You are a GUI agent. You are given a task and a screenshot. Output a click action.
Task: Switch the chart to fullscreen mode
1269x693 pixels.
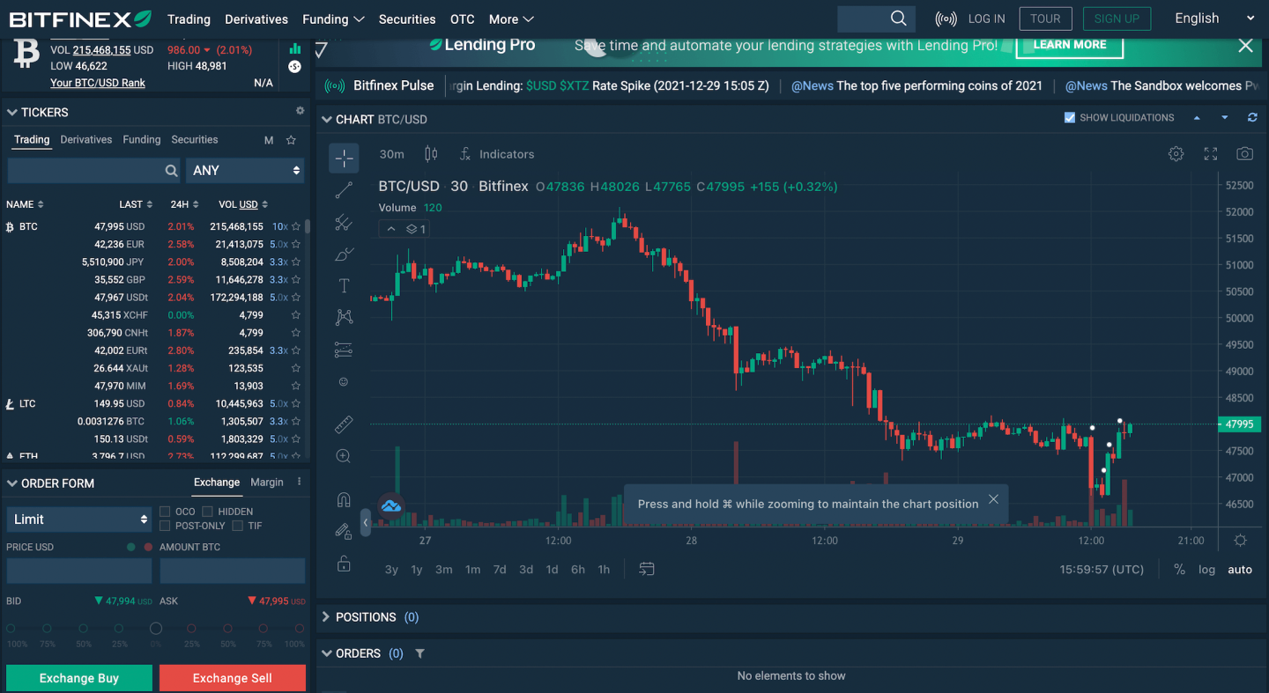pos(1211,154)
